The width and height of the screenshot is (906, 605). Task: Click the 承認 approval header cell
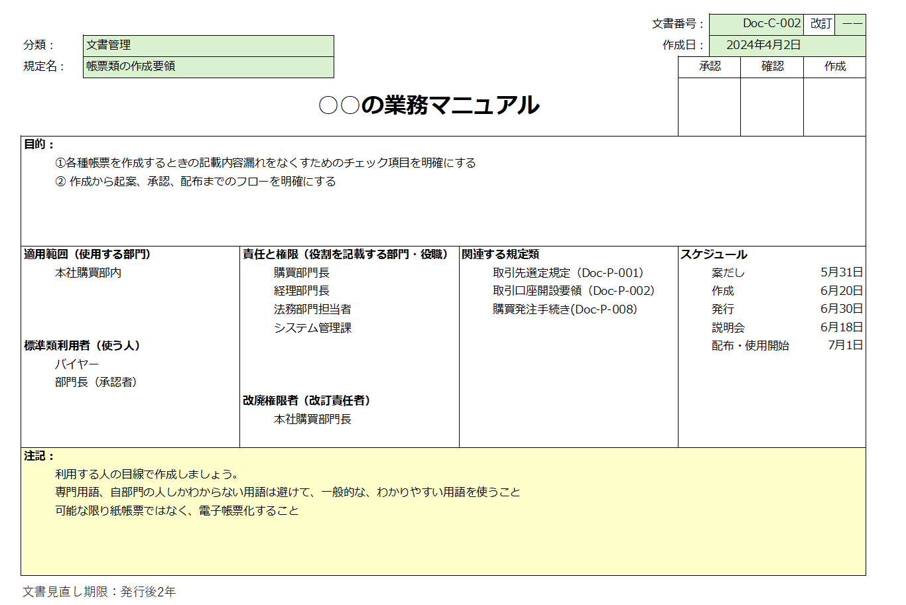click(709, 67)
